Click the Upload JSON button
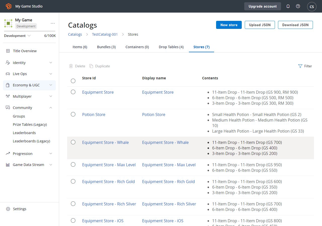 (260, 25)
